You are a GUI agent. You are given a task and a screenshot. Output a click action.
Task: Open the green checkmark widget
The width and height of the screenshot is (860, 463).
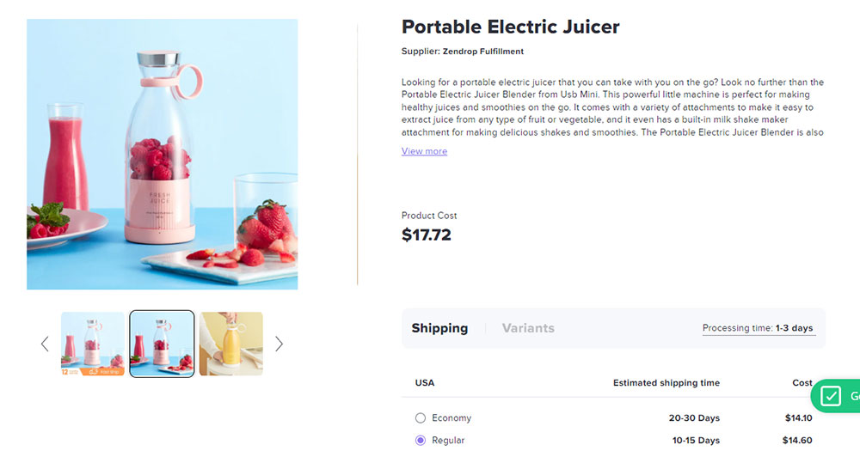point(832,396)
